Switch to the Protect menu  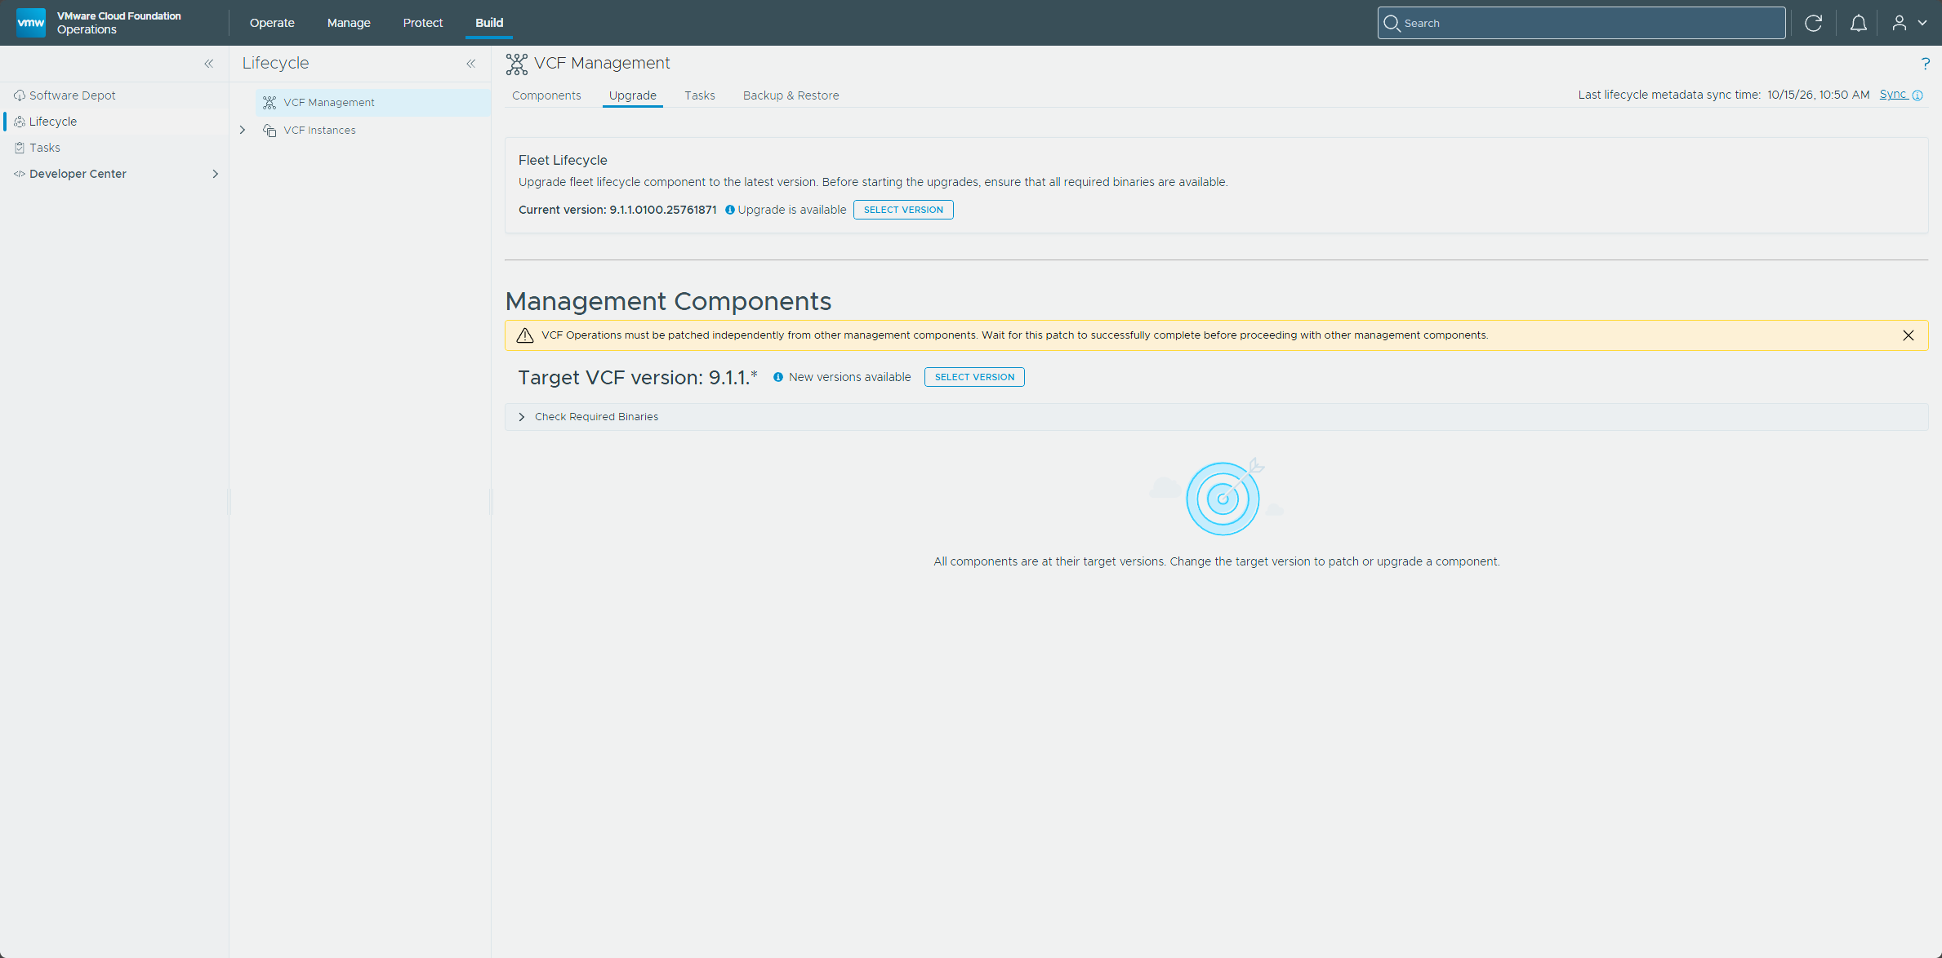point(423,23)
